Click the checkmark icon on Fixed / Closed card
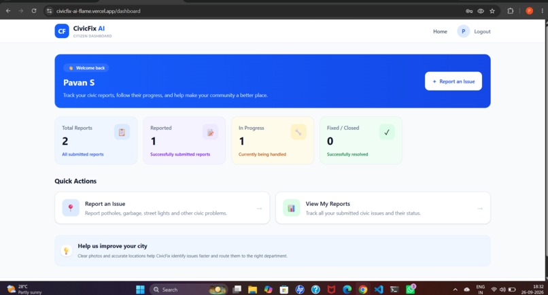This screenshot has height=295, width=548. click(x=387, y=132)
